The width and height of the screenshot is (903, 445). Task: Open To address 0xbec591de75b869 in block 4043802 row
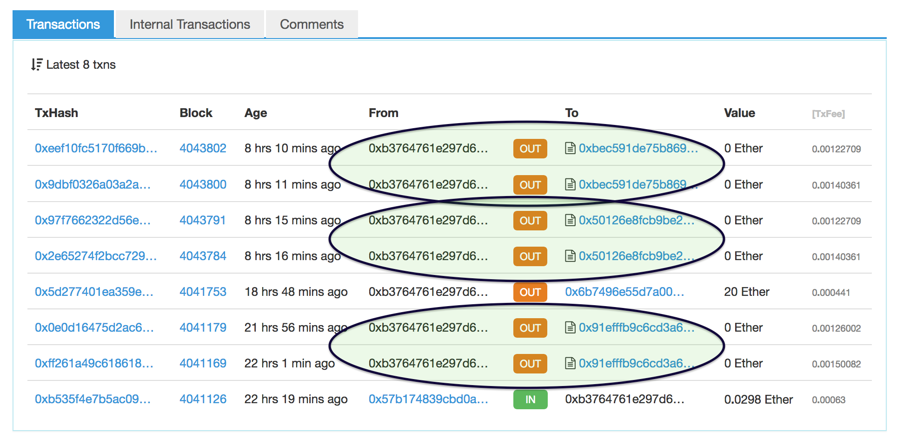click(x=638, y=148)
